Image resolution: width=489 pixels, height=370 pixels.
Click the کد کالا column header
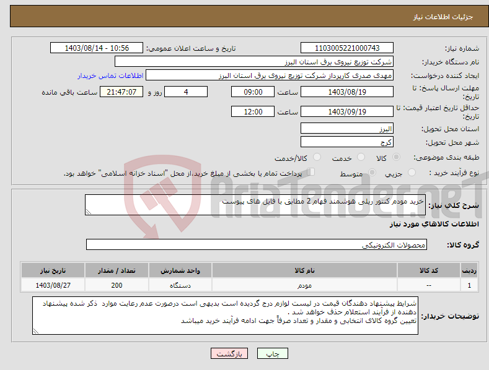(429, 270)
